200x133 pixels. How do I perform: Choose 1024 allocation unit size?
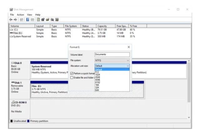pos(112,75)
